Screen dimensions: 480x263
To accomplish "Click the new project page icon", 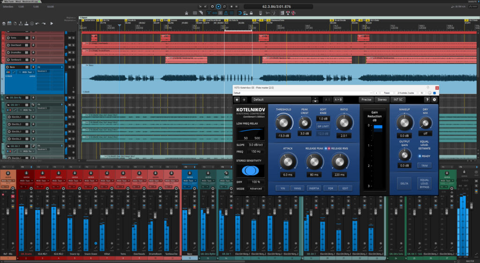I will 15,23.
